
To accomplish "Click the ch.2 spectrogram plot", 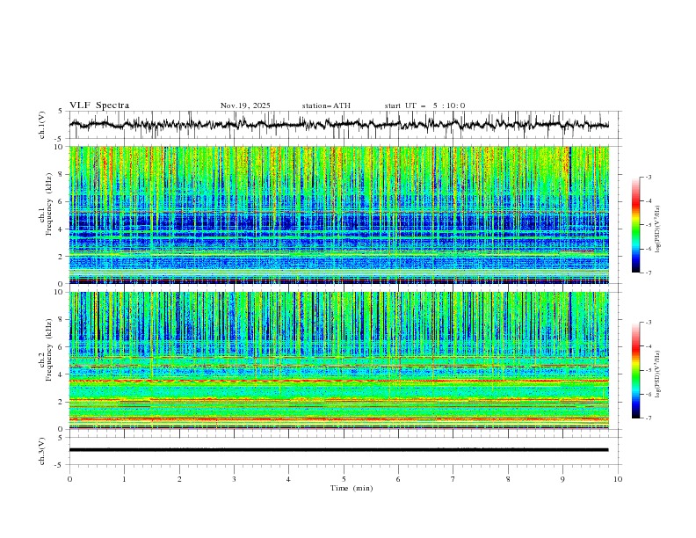I will (x=338, y=360).
